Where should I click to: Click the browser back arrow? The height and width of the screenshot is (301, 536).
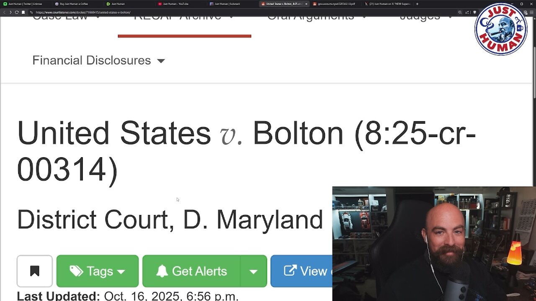click(5, 13)
